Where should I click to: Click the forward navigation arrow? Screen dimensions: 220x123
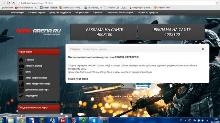[4, 3]
